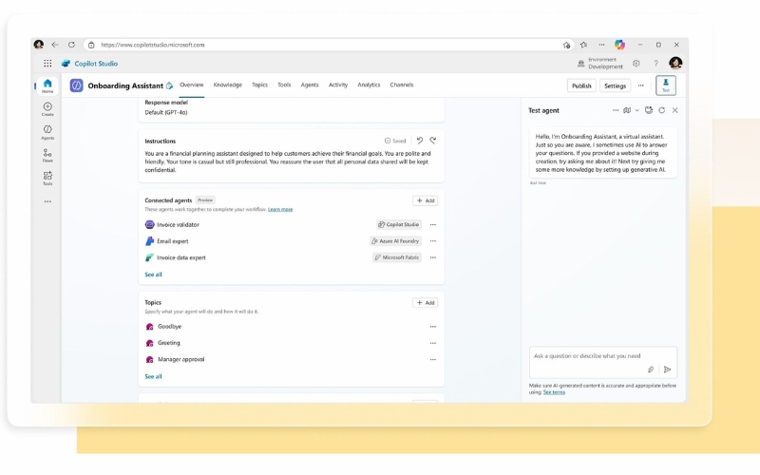The width and height of the screenshot is (760, 475).
Task: Switch to the Analytics tab
Action: 369,85
